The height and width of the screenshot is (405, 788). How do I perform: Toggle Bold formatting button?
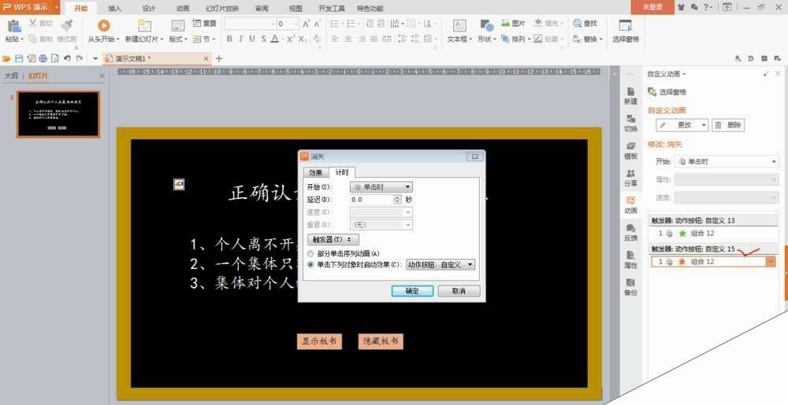(229, 39)
